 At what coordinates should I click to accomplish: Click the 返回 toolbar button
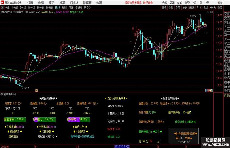tap(220, 8)
